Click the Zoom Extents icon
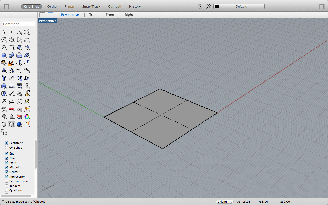Screen dimensions: 328x205 click(19, 101)
